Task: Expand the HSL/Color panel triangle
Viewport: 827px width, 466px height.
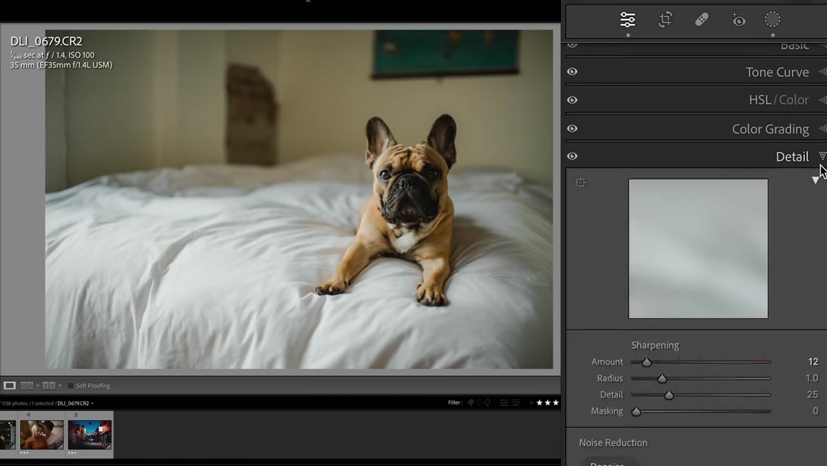Action: tap(821, 100)
